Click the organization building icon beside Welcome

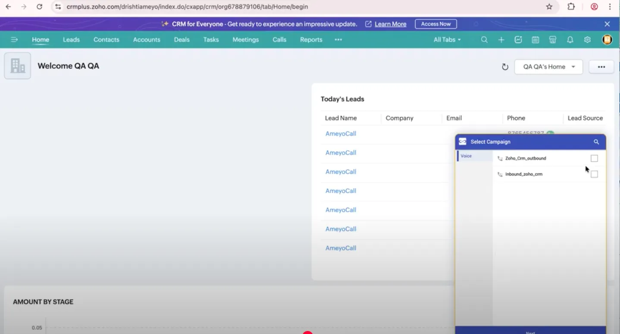click(18, 66)
